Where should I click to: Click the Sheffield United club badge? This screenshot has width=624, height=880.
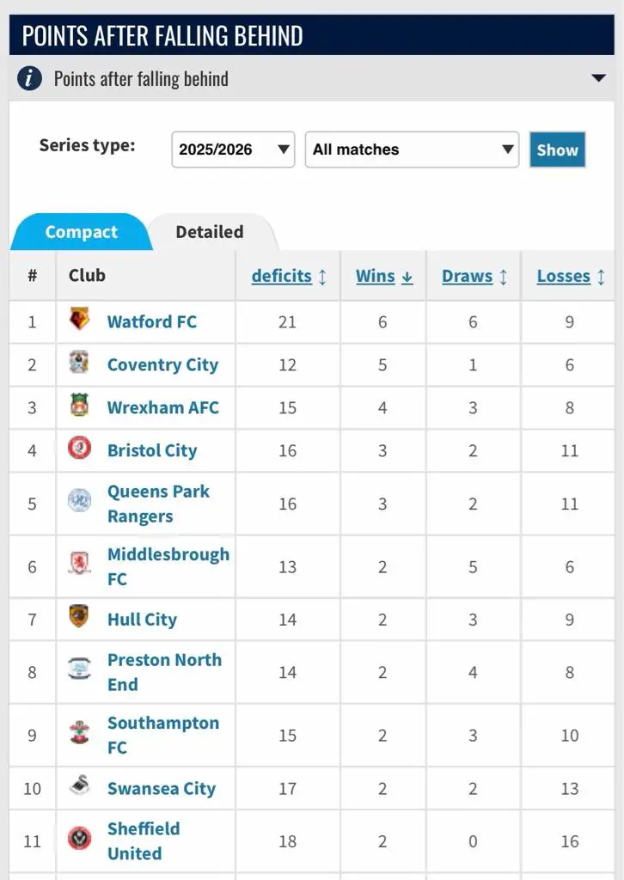pyautogui.click(x=79, y=839)
